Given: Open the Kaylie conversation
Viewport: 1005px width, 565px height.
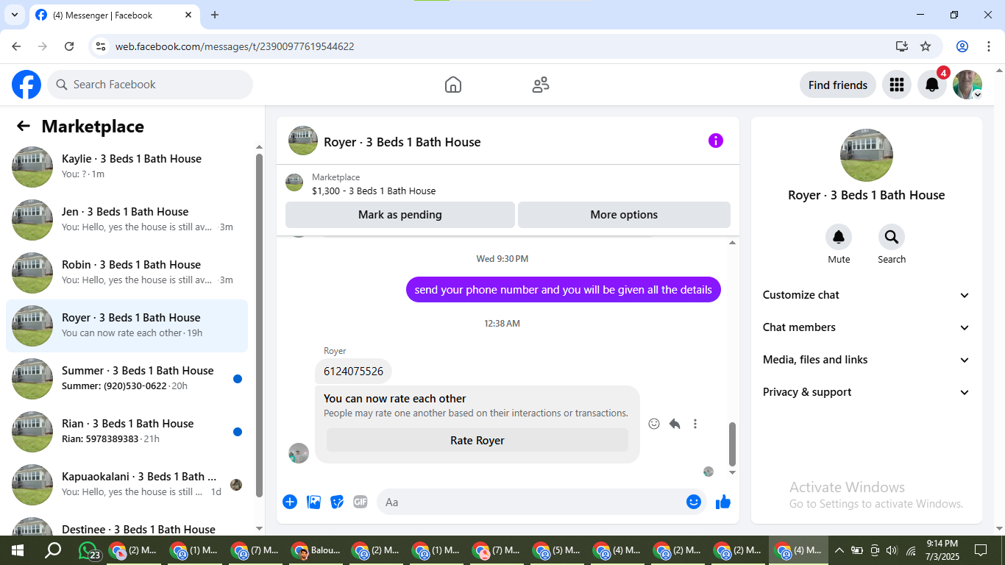Looking at the screenshot, I should 127,167.
